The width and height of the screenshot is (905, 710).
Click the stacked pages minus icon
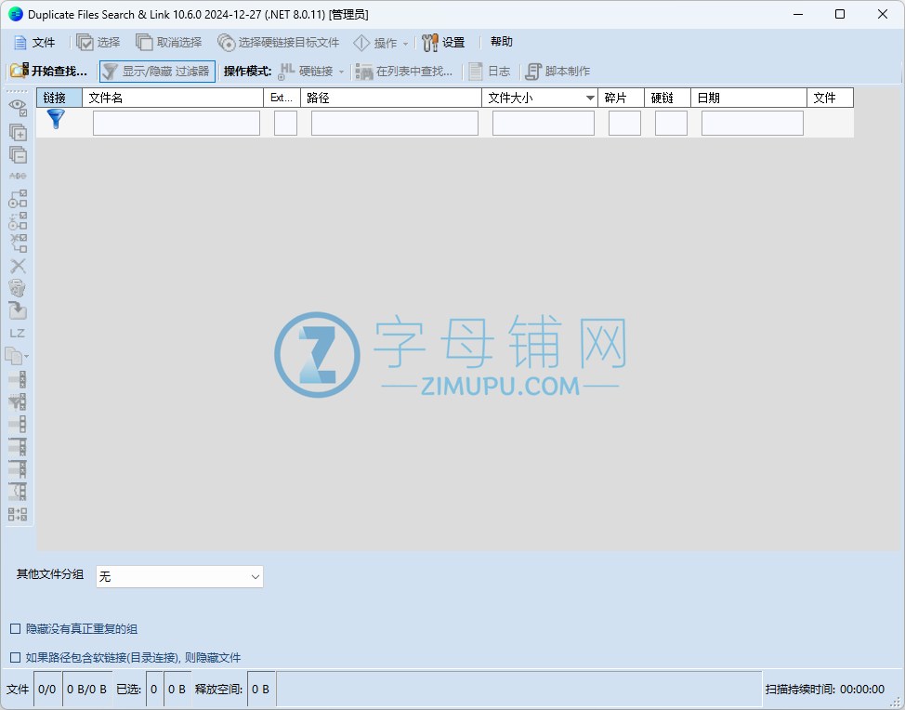point(18,154)
